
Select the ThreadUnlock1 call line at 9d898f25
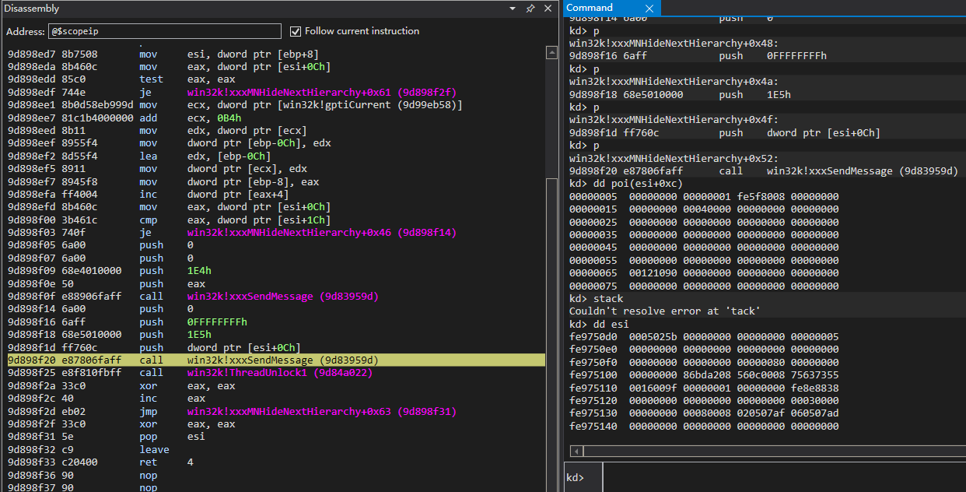click(276, 373)
